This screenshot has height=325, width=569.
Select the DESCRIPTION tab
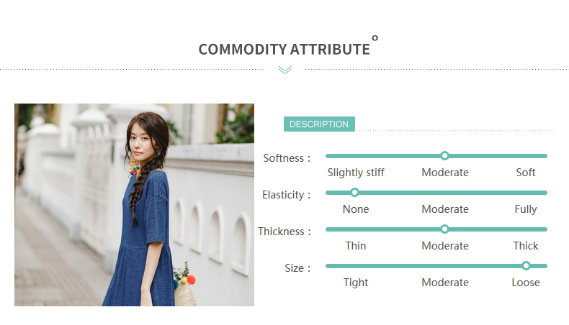pos(319,124)
